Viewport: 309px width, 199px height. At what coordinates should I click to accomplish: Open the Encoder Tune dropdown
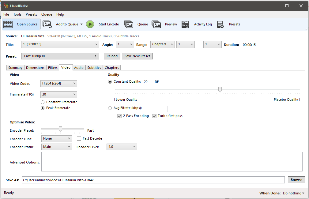point(57,139)
